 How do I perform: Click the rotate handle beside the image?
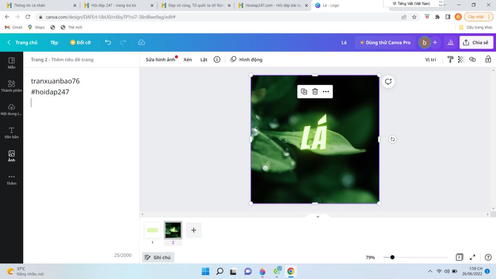click(x=392, y=139)
